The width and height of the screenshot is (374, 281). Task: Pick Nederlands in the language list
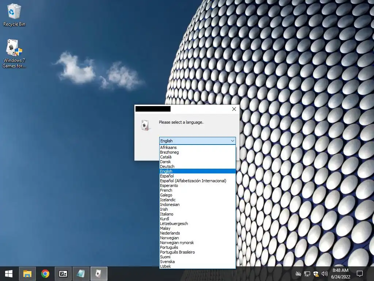[x=198, y=233]
